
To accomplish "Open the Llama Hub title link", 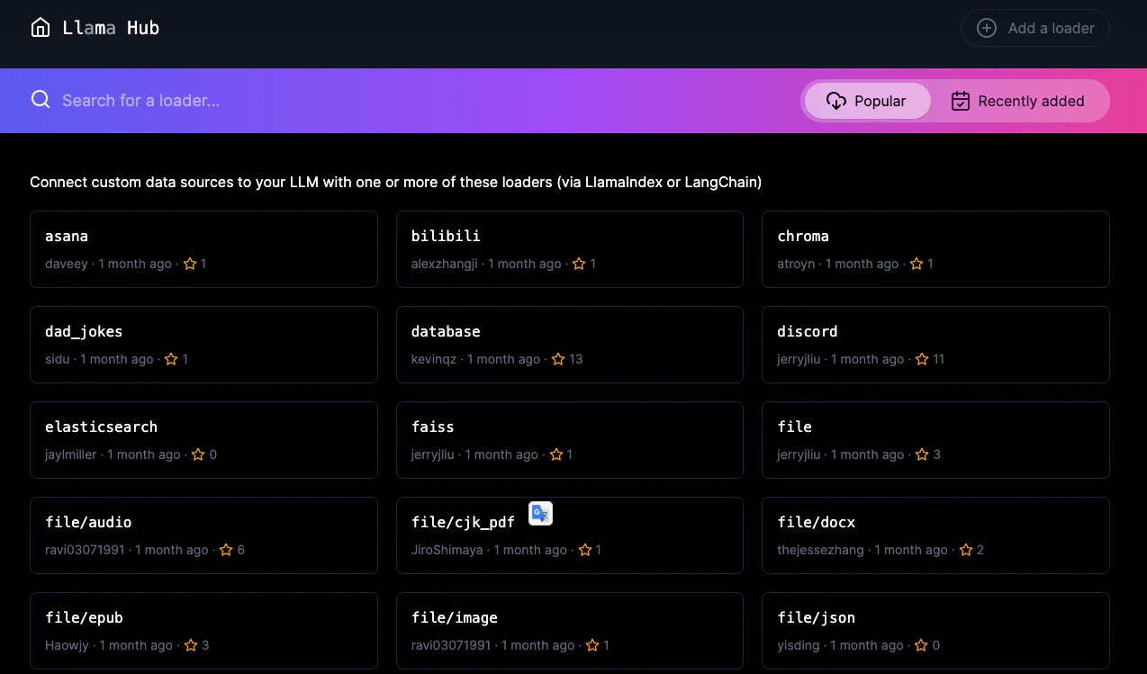I will click(x=111, y=28).
